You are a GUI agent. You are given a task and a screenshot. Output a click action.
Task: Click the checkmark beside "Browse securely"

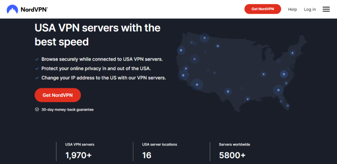click(x=37, y=59)
